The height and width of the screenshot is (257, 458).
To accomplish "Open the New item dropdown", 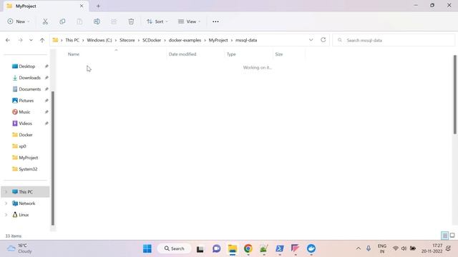I will [19, 21].
